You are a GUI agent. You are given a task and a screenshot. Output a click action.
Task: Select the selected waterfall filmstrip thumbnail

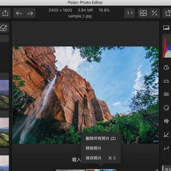101,170
